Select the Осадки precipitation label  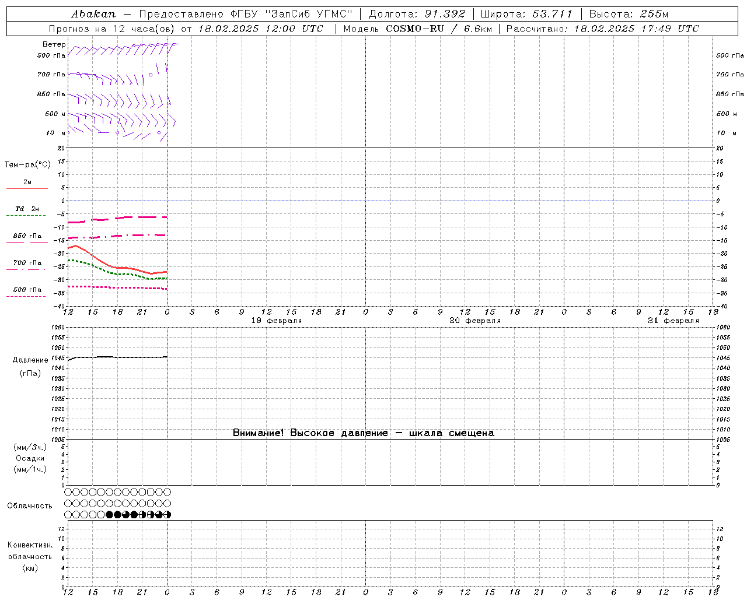click(x=30, y=458)
